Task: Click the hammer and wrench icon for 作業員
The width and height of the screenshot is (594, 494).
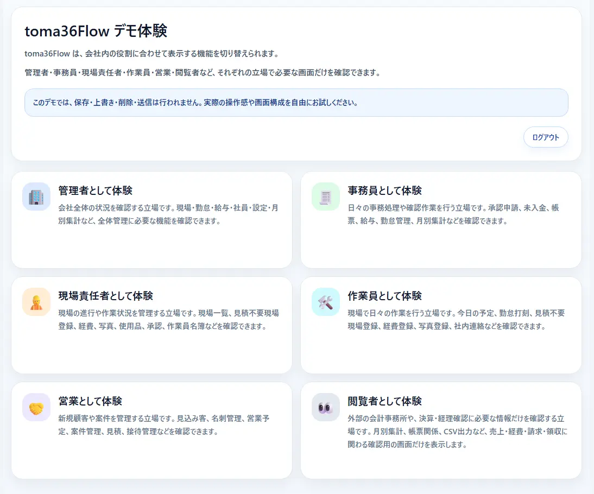Action: (326, 302)
